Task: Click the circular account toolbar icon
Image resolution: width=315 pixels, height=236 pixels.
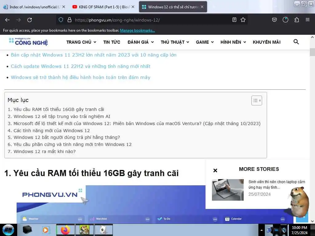Action: (285, 20)
